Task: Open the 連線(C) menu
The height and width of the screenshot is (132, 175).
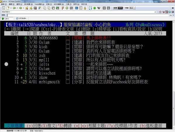Action: [x=4, y=4]
